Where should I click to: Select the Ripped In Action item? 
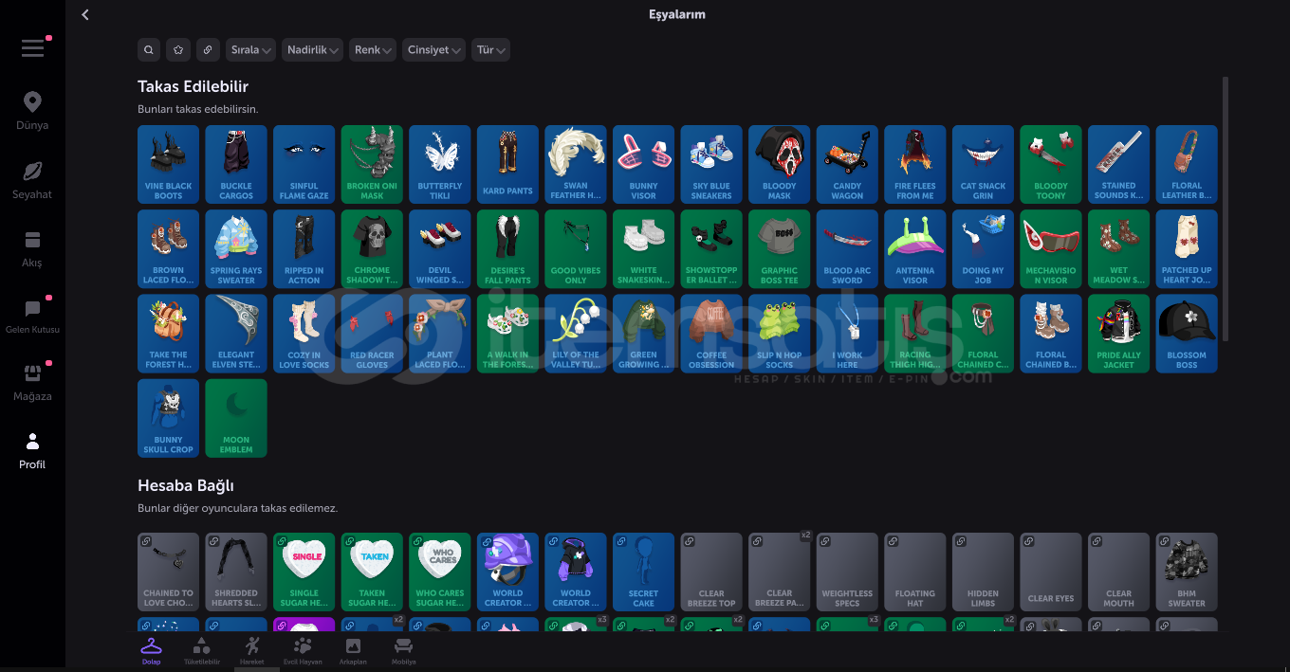[304, 248]
